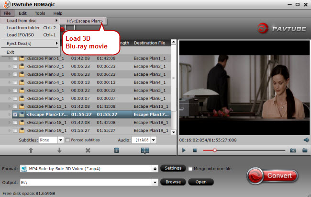The image size is (311, 197).
Task: Check the Escape Plan>18_1 title checkbox
Action: pyautogui.click(x=15, y=122)
